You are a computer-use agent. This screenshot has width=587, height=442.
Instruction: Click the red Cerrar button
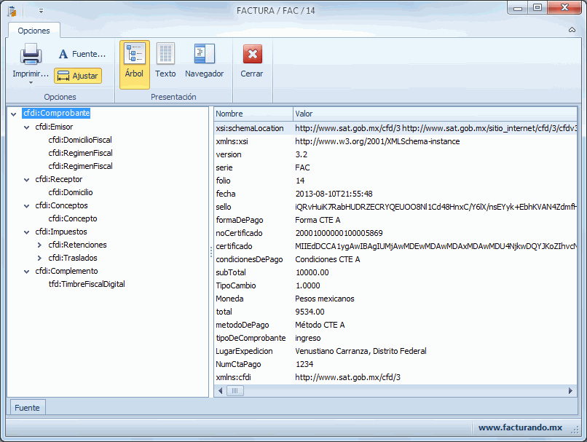(252, 63)
